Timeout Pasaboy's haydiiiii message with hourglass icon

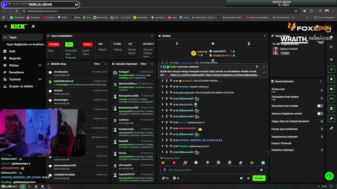(167, 87)
